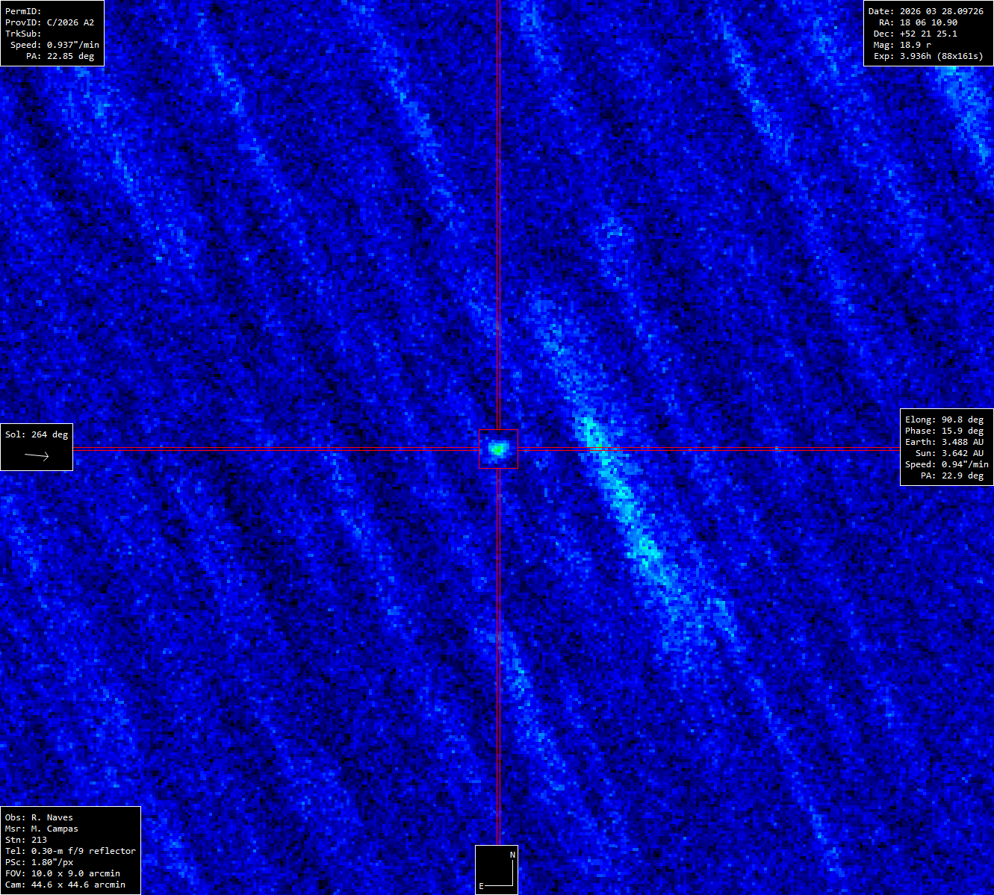
Task: Click the solar direction arrow under Sol label
Action: [x=37, y=455]
